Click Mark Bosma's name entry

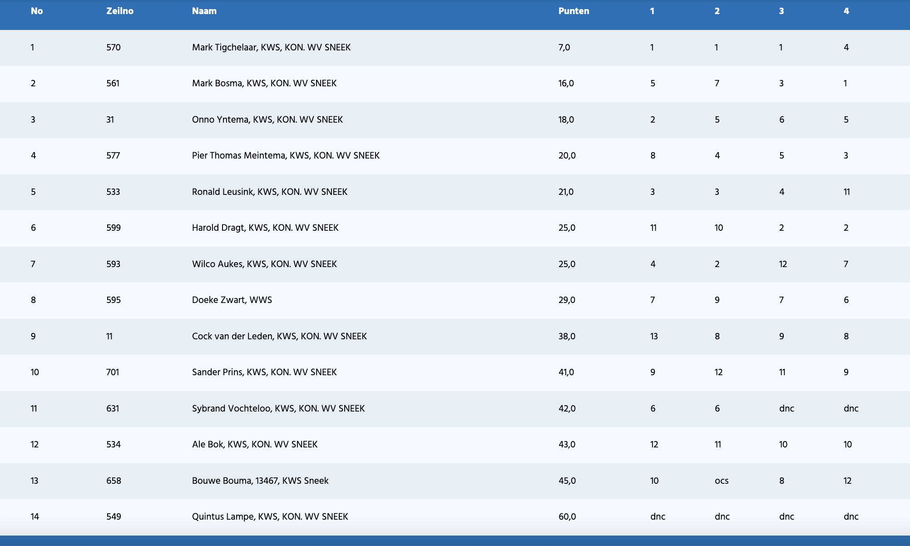264,84
